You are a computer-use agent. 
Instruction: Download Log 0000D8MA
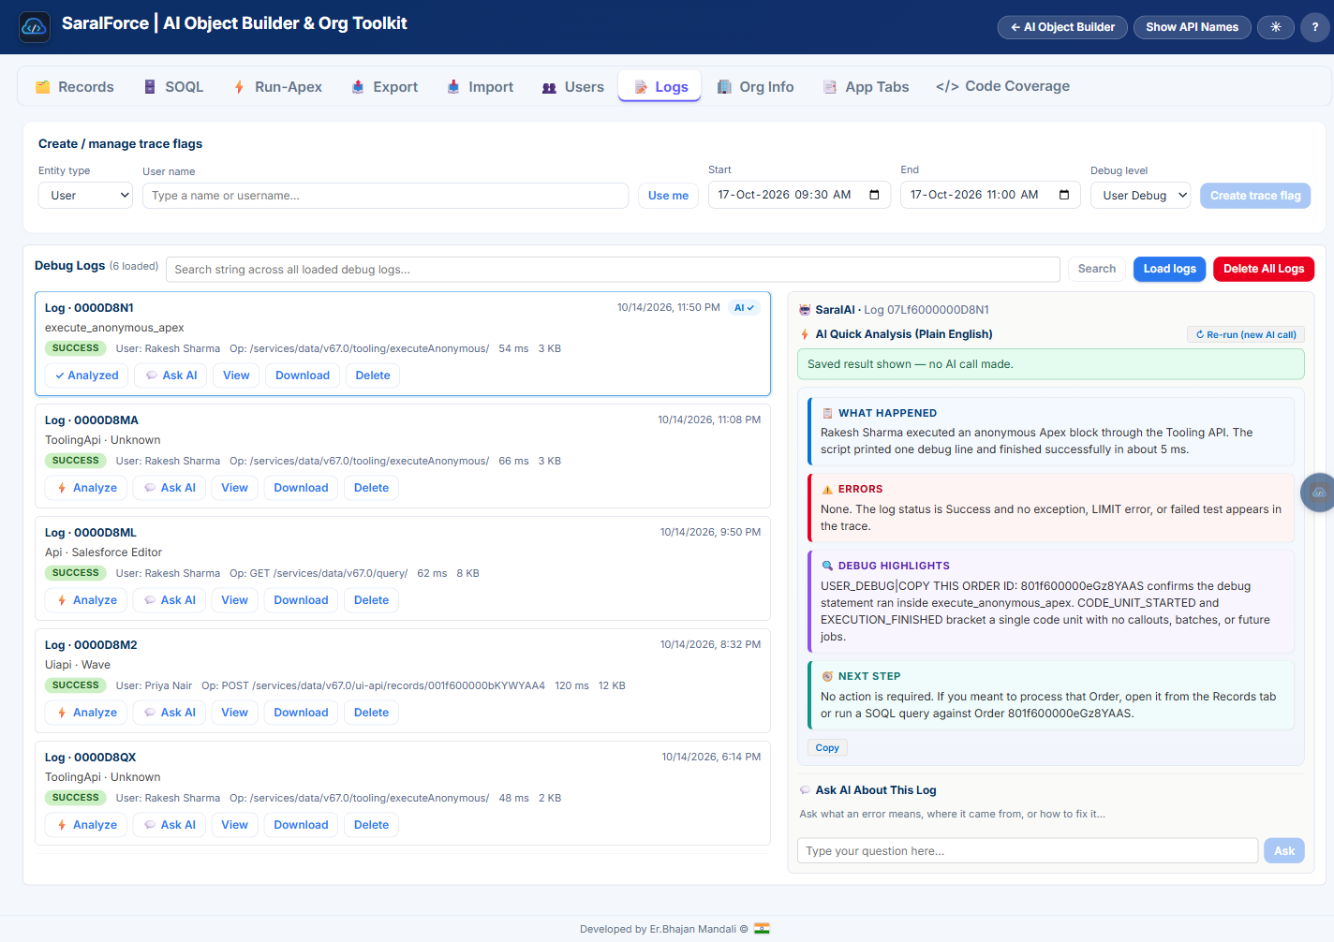301,488
